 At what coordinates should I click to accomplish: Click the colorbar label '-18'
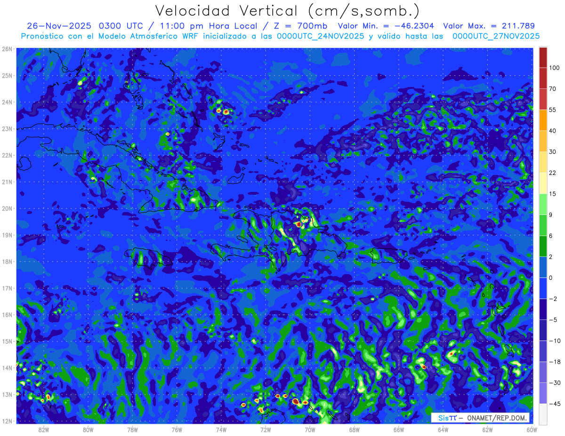554,362
